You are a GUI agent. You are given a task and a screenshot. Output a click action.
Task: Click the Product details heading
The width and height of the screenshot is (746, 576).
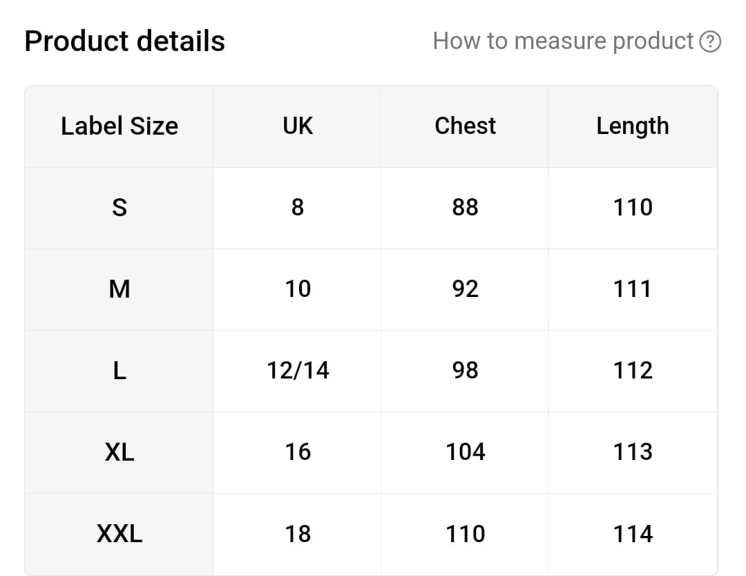tap(124, 41)
